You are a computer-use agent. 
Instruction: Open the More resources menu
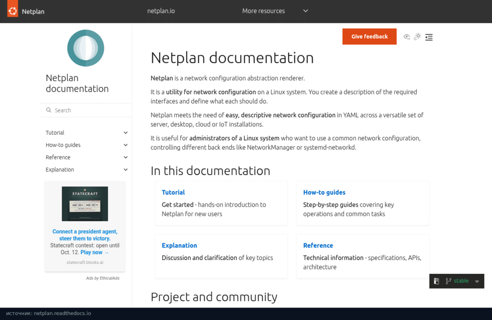pyautogui.click(x=264, y=11)
